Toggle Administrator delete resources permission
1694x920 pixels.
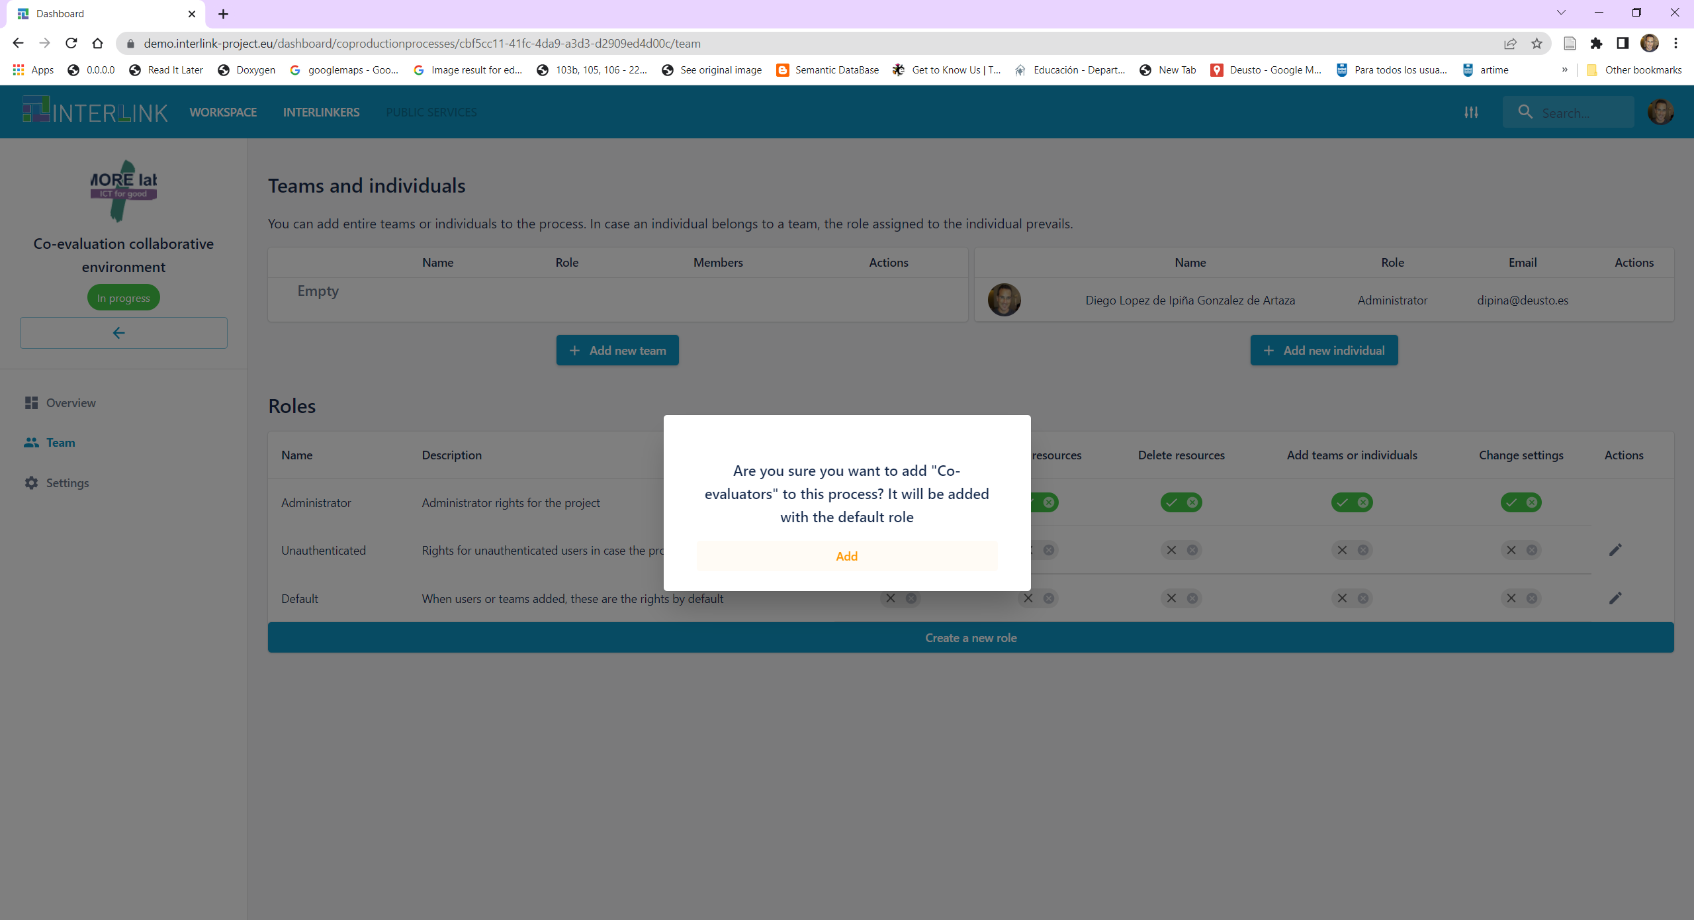pos(1181,502)
